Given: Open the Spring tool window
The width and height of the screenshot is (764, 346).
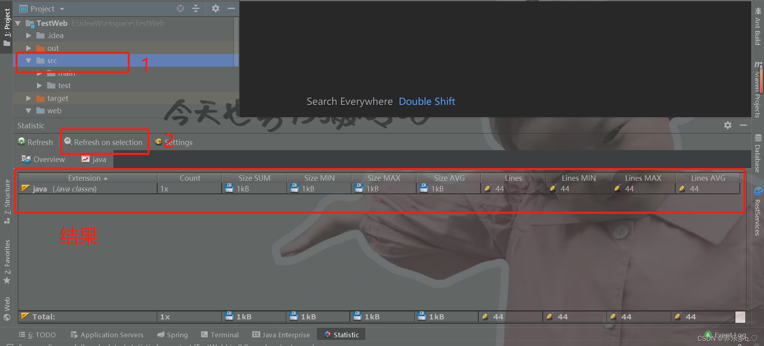Looking at the screenshot, I should [172, 335].
